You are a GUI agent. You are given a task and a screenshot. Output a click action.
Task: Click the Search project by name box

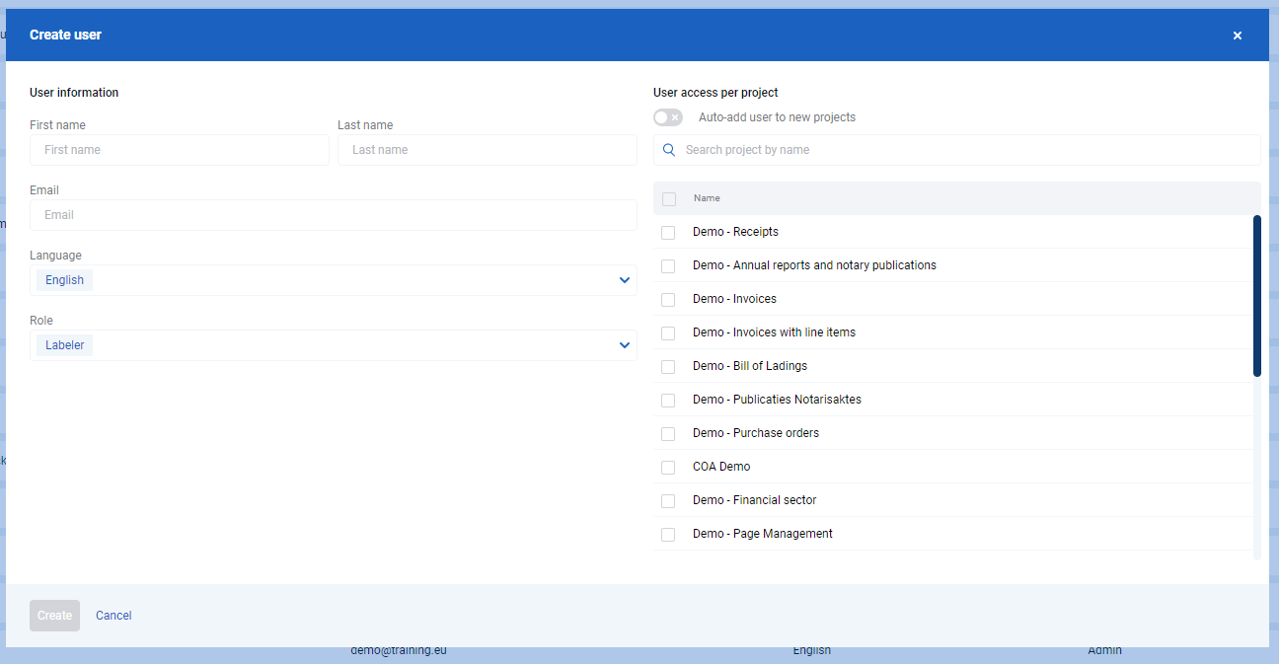point(957,150)
